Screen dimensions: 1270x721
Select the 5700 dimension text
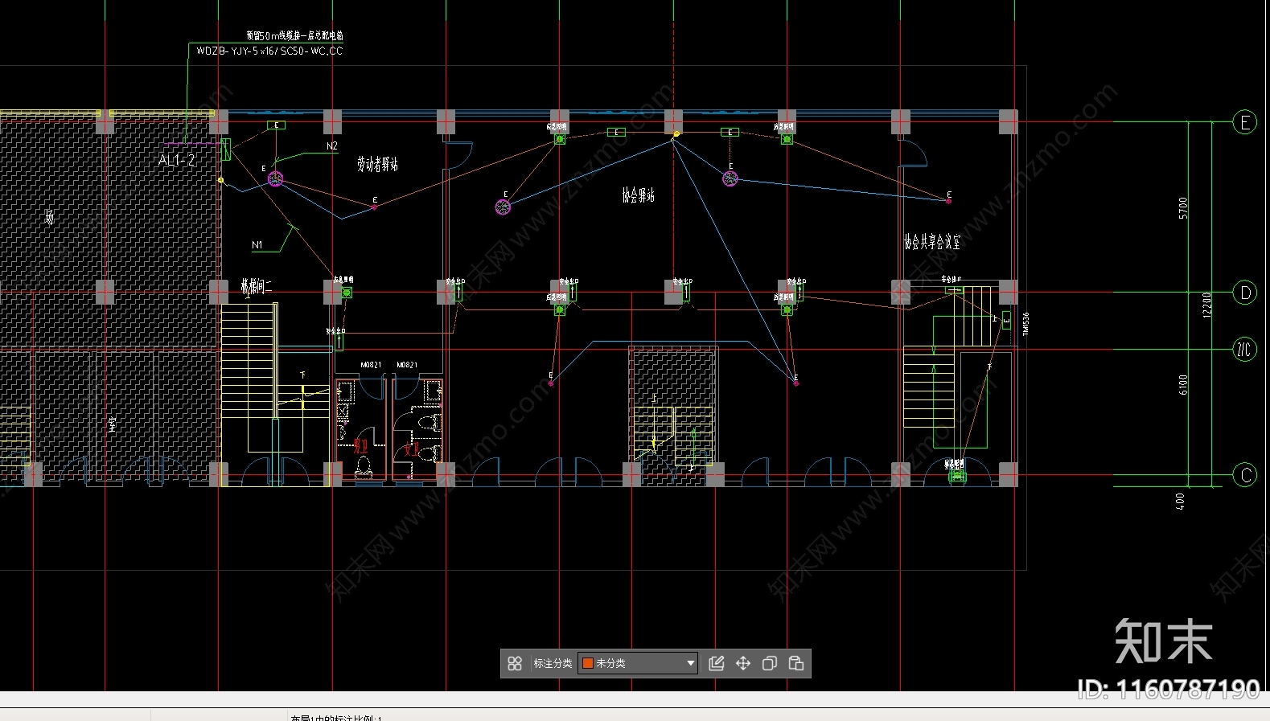click(1182, 208)
